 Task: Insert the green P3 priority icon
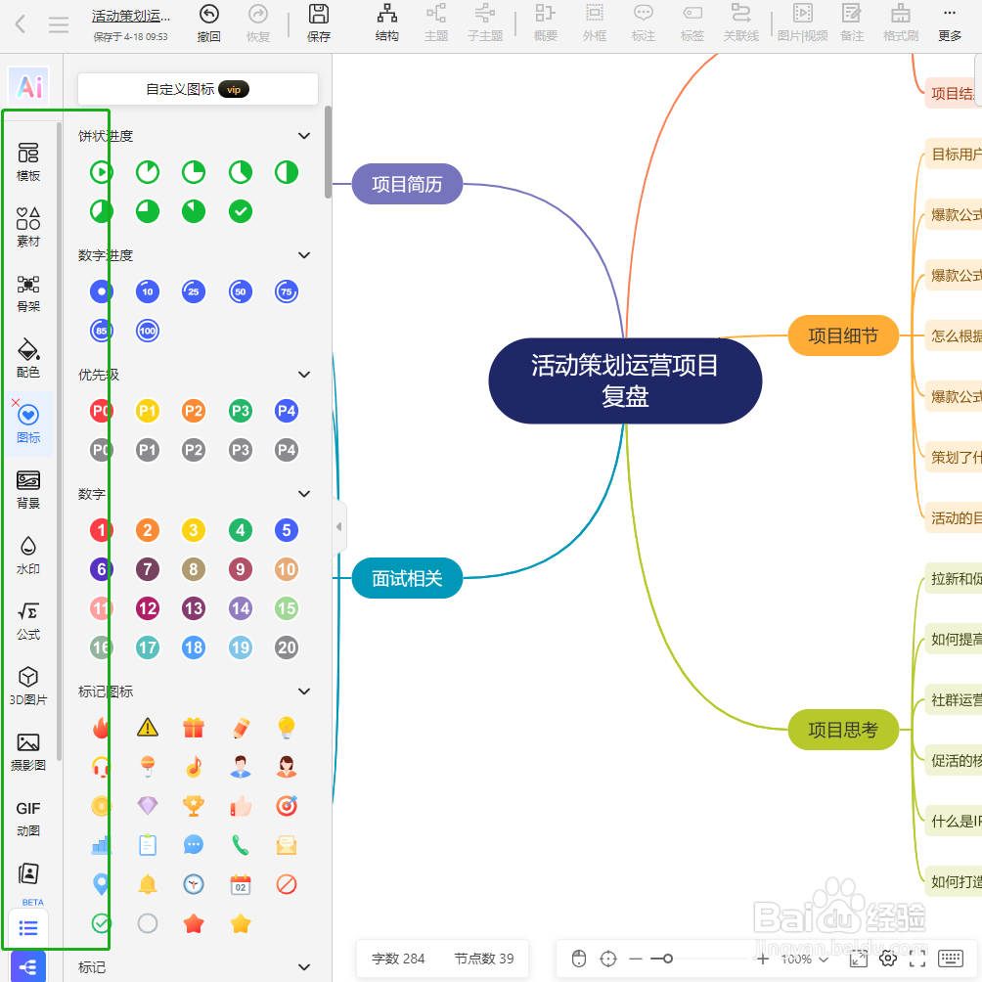point(241,411)
